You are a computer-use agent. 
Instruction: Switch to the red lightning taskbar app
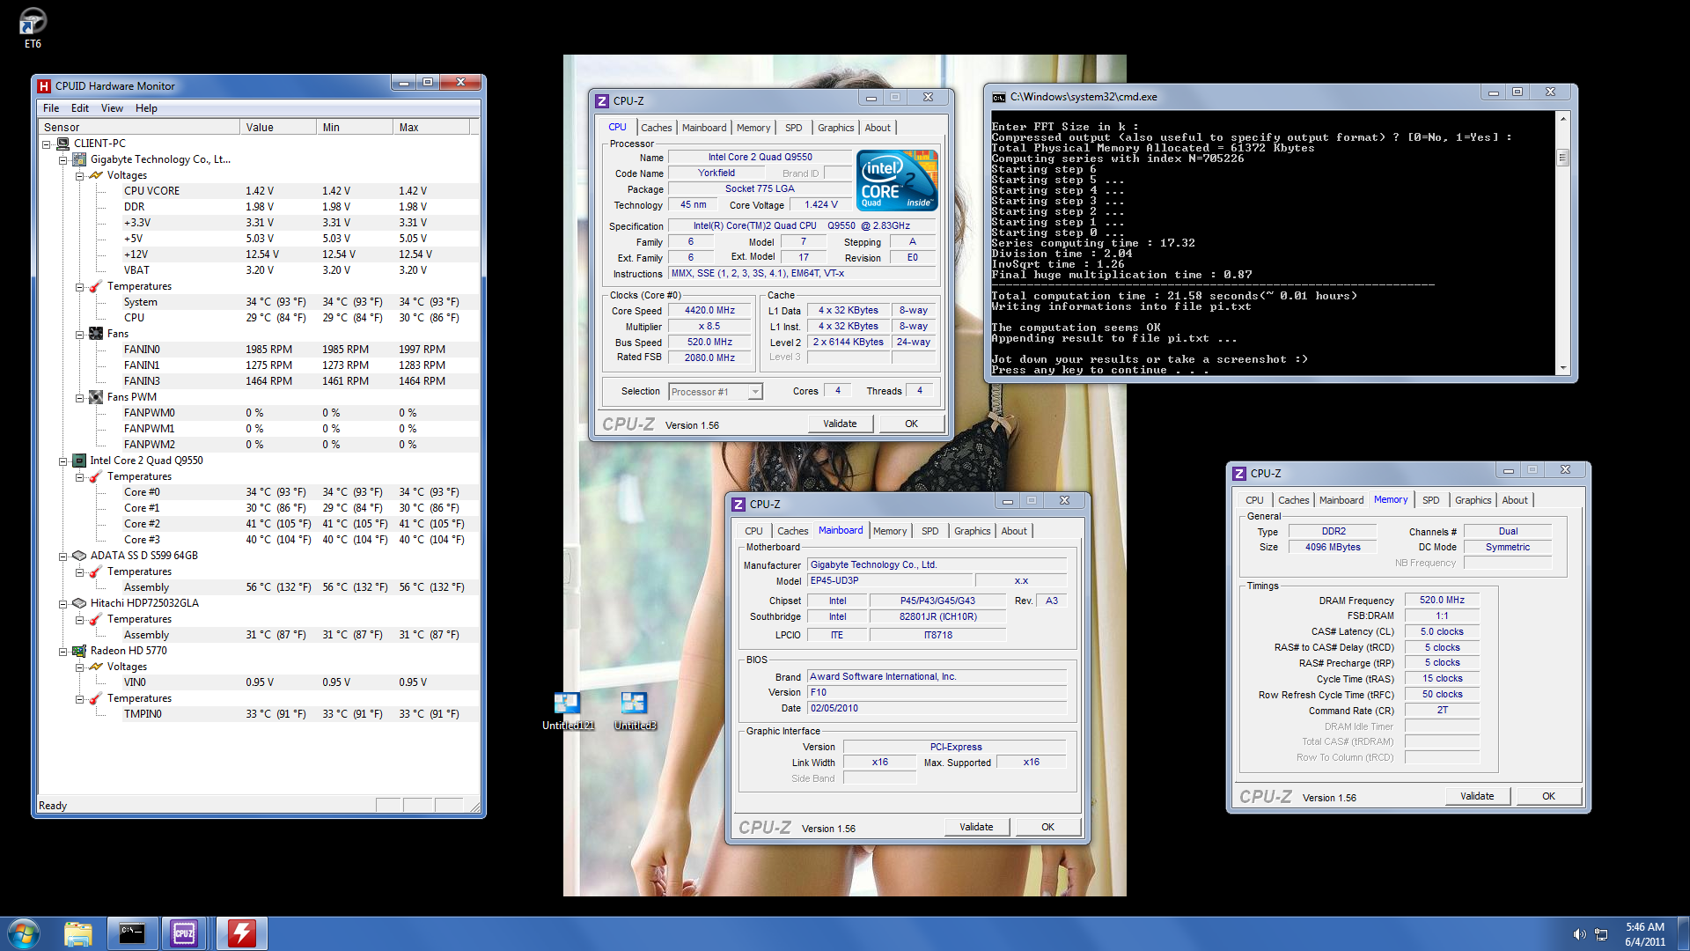pos(241,933)
